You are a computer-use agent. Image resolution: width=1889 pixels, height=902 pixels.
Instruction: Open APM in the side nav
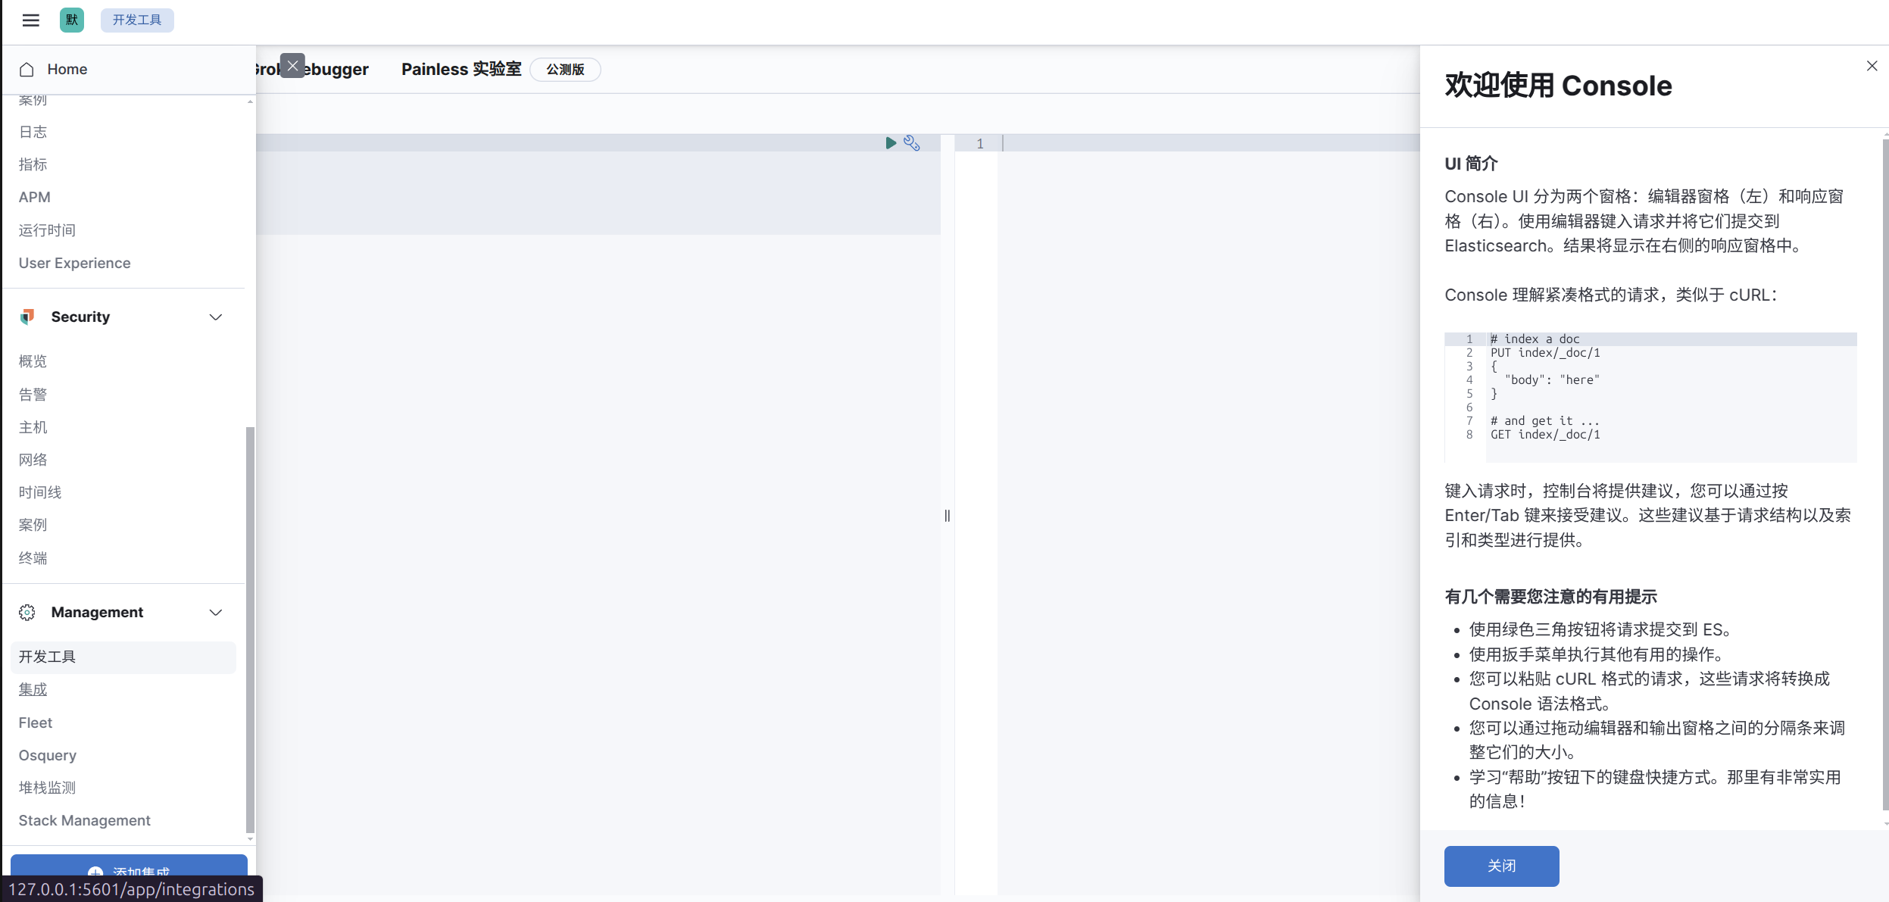(35, 197)
